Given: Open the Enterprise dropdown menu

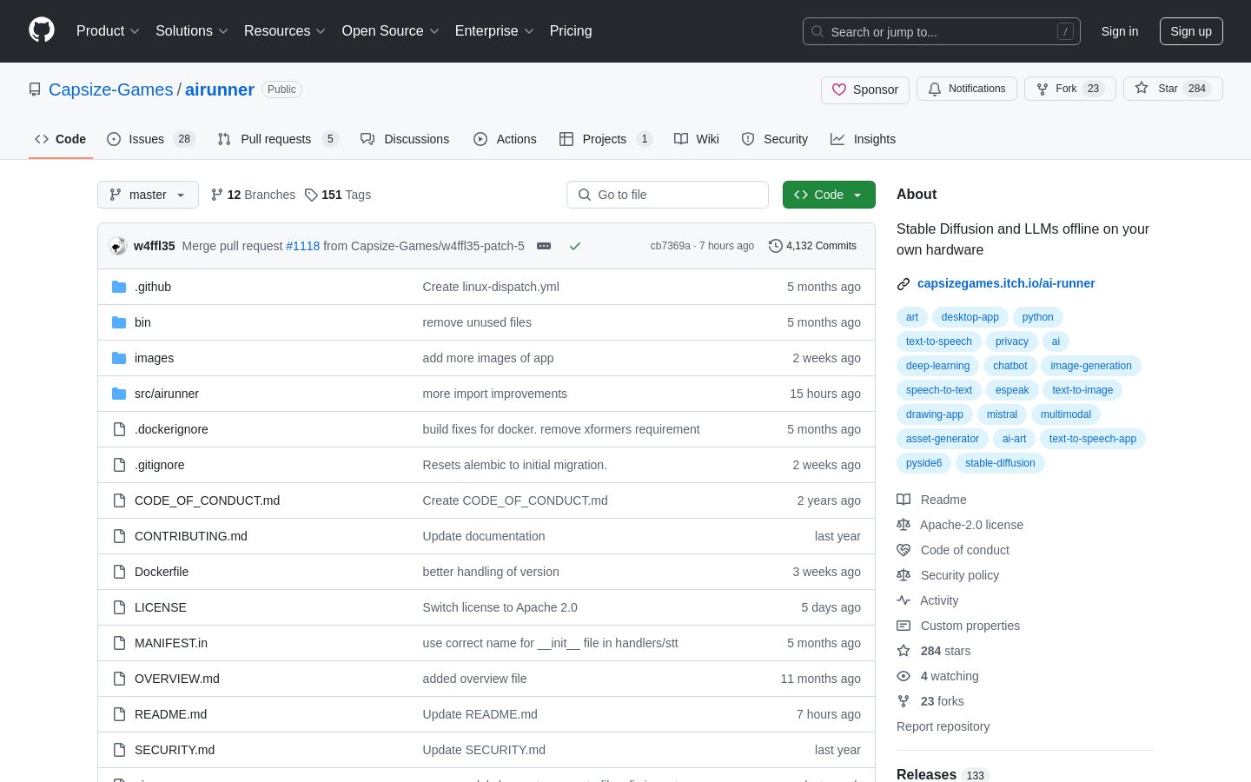Looking at the screenshot, I should point(494,31).
